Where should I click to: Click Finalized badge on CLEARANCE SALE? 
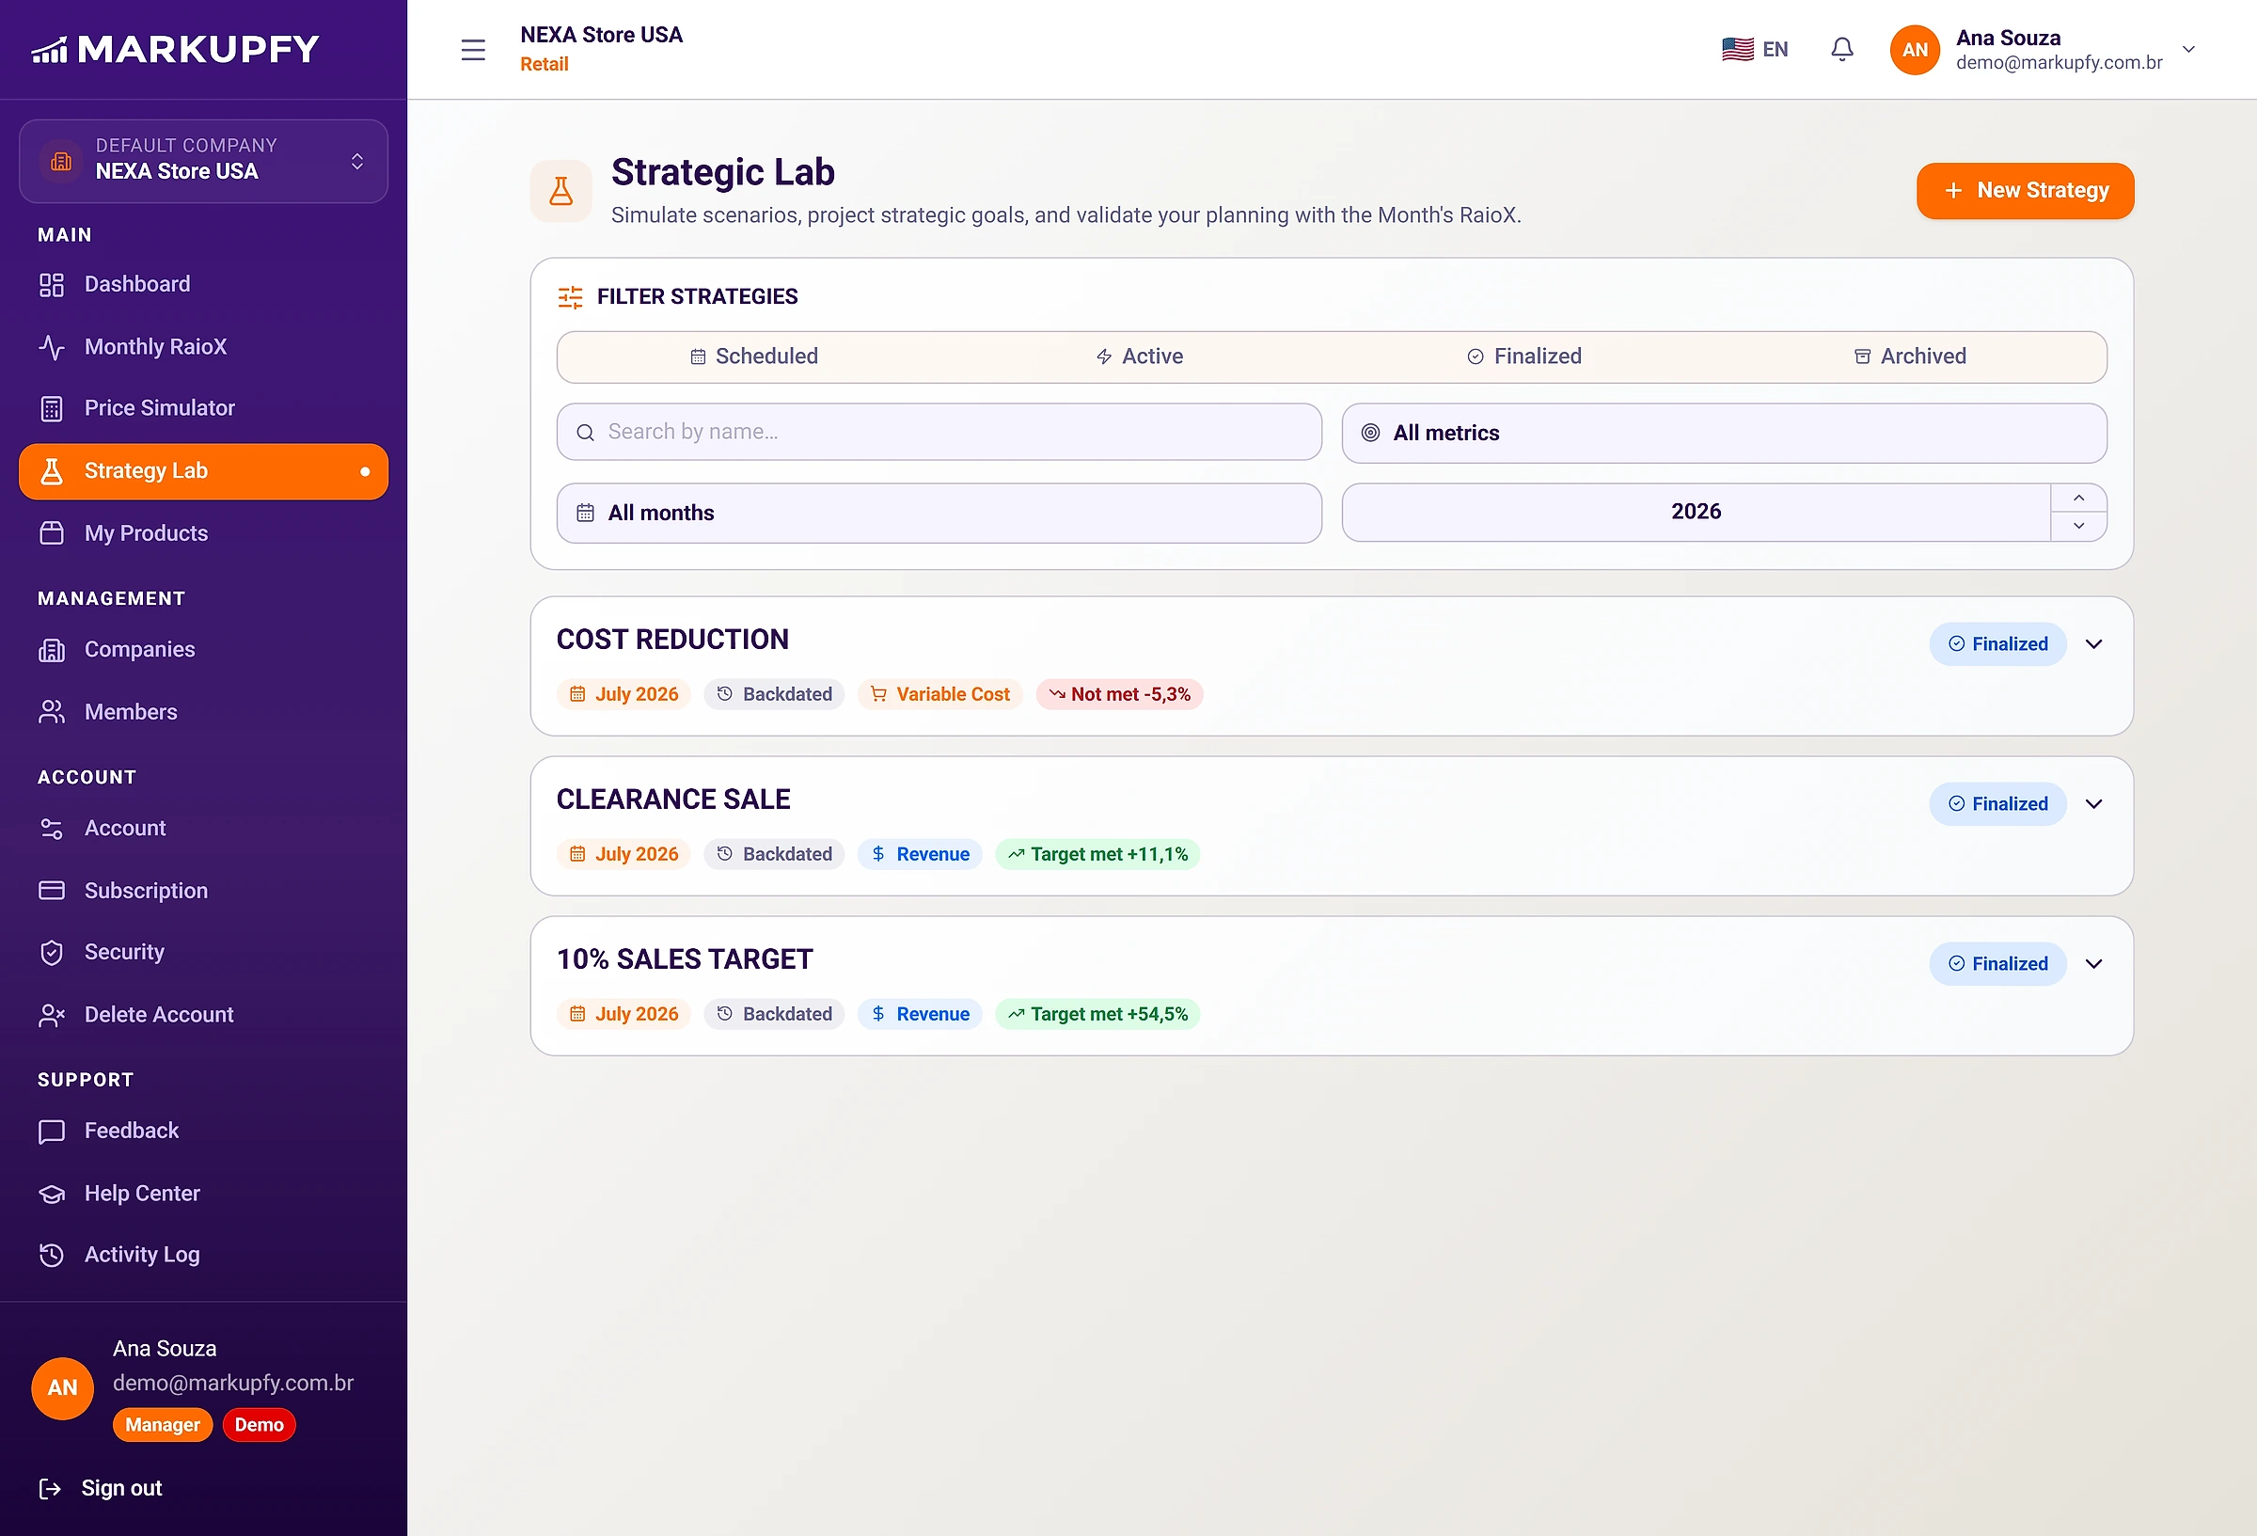tap(1997, 804)
